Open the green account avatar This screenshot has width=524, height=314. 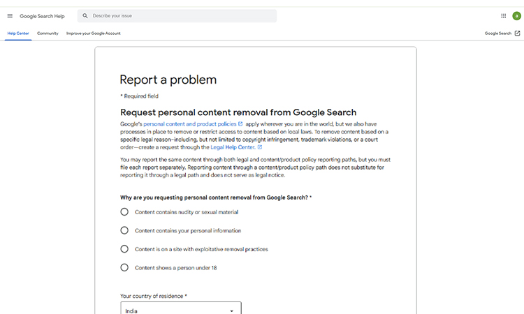click(x=516, y=15)
